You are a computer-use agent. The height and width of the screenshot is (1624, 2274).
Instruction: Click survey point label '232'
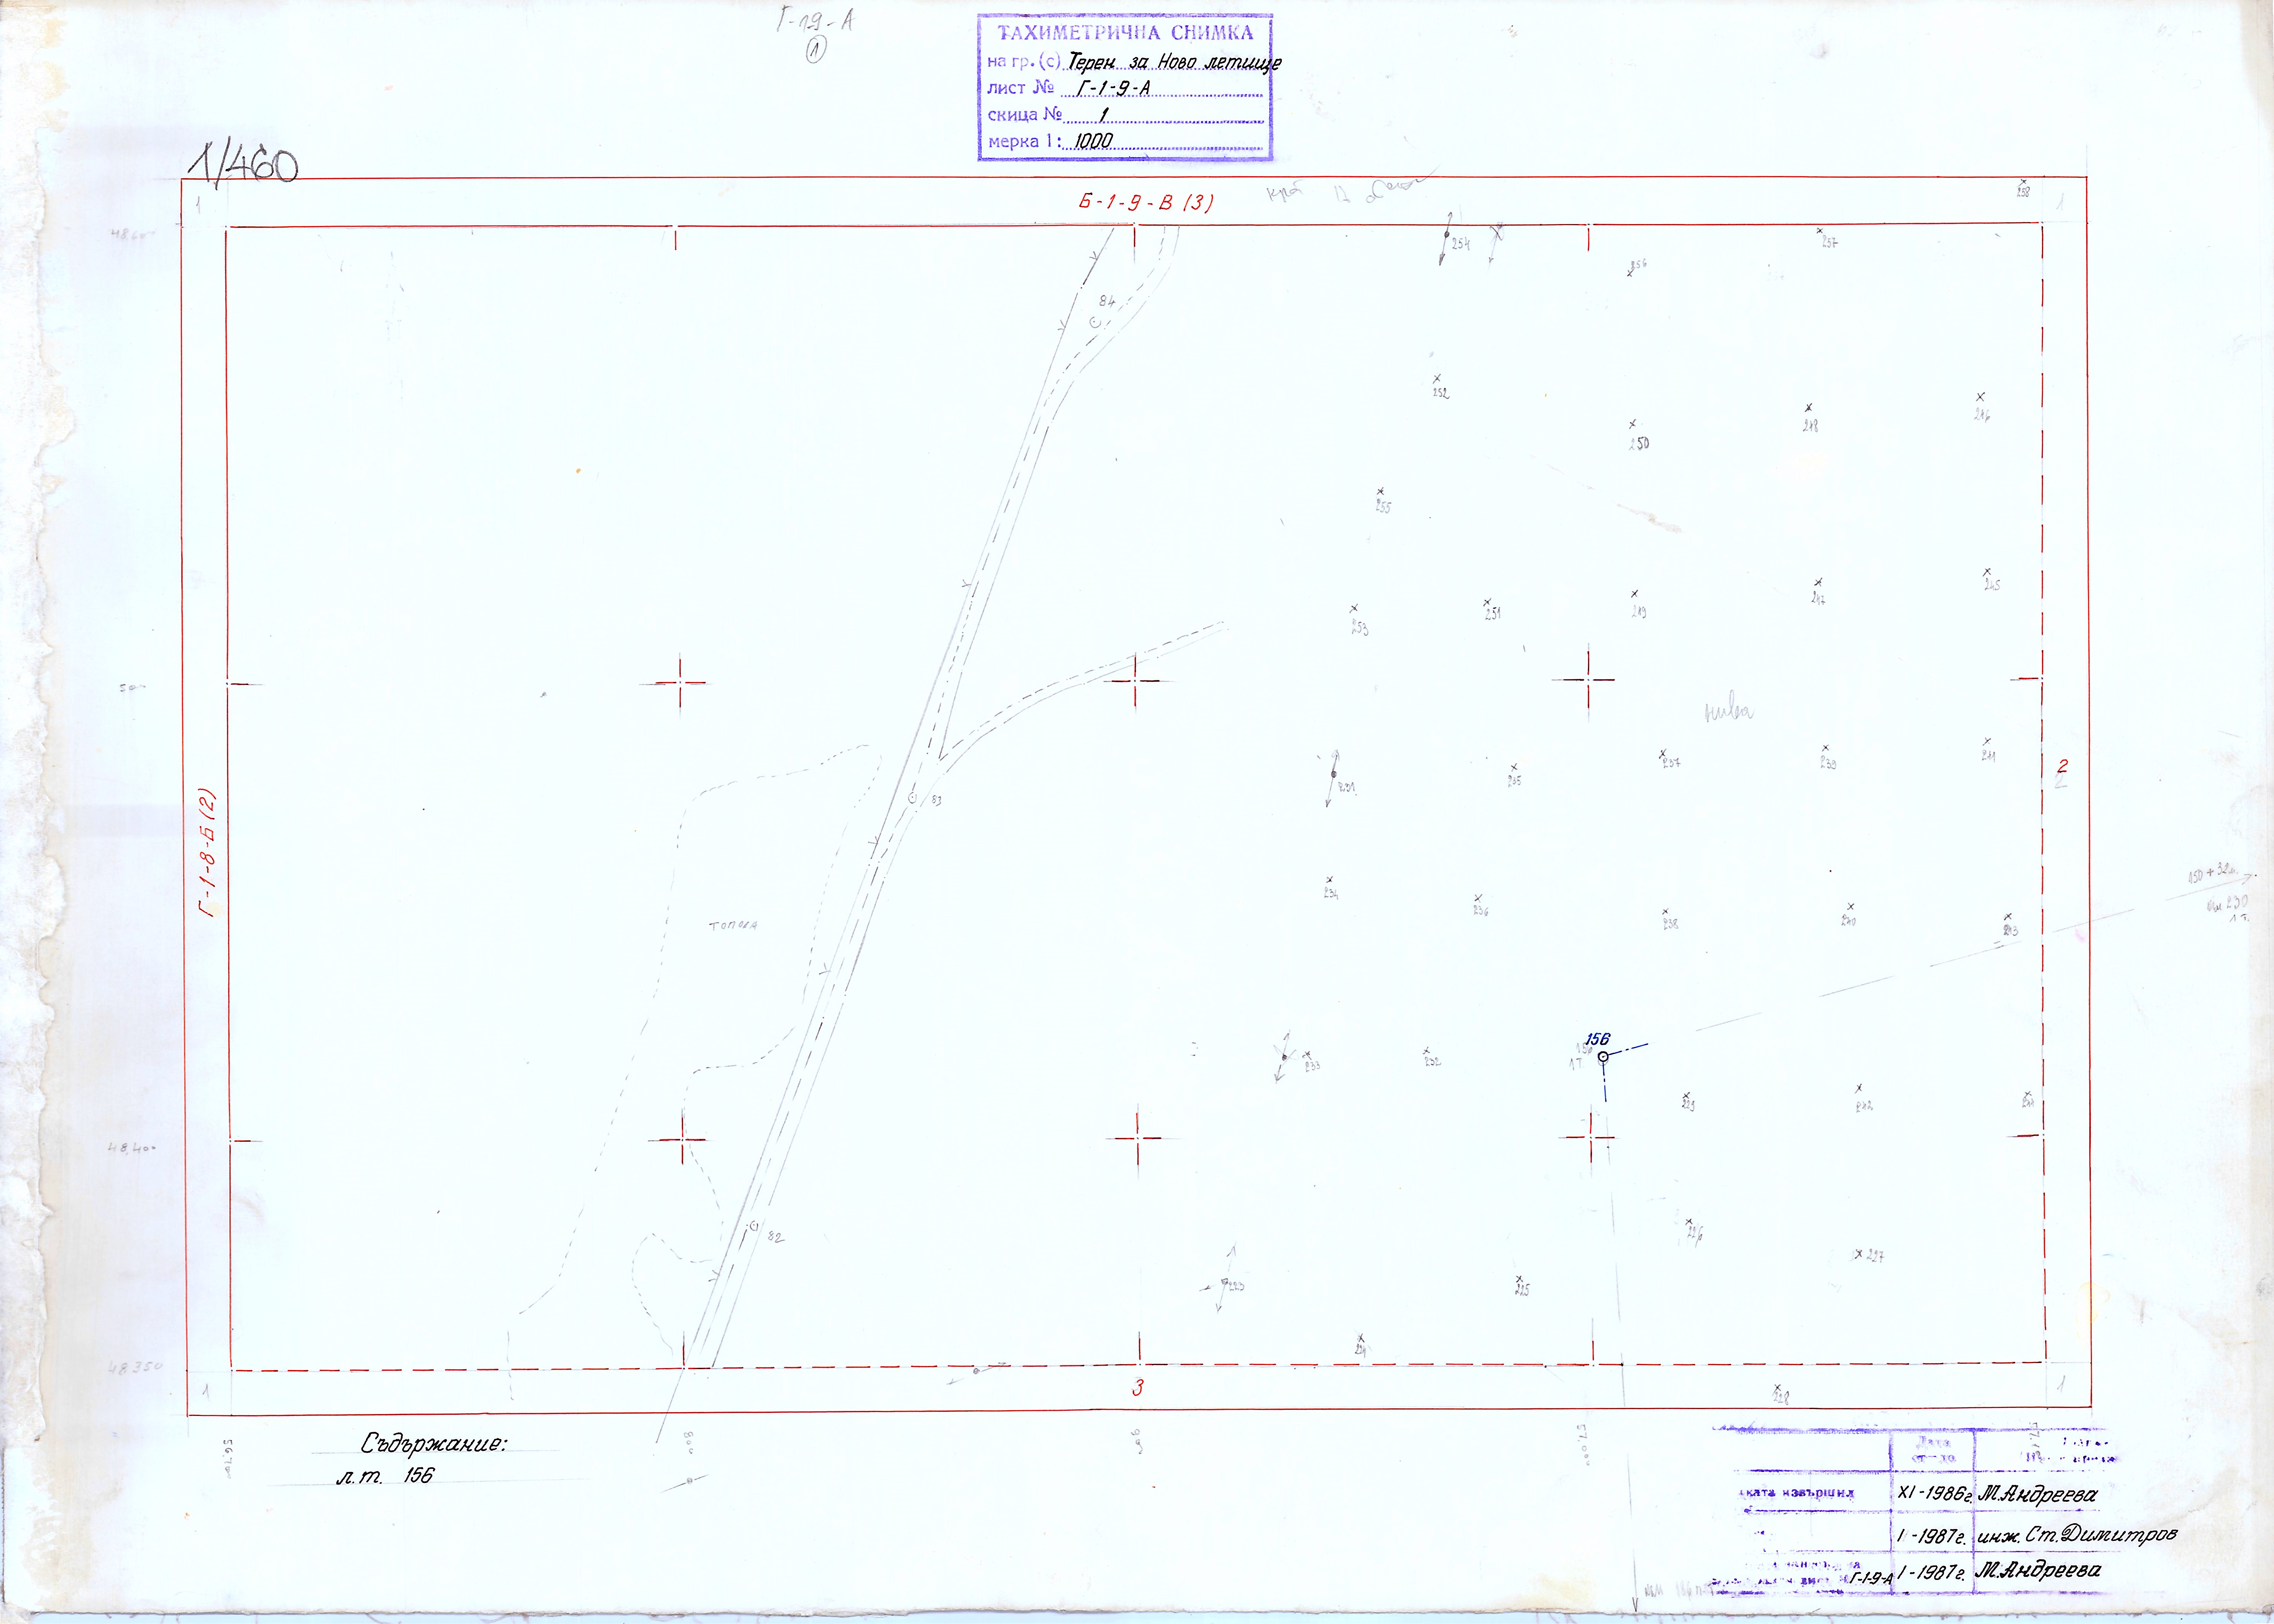1432,1061
